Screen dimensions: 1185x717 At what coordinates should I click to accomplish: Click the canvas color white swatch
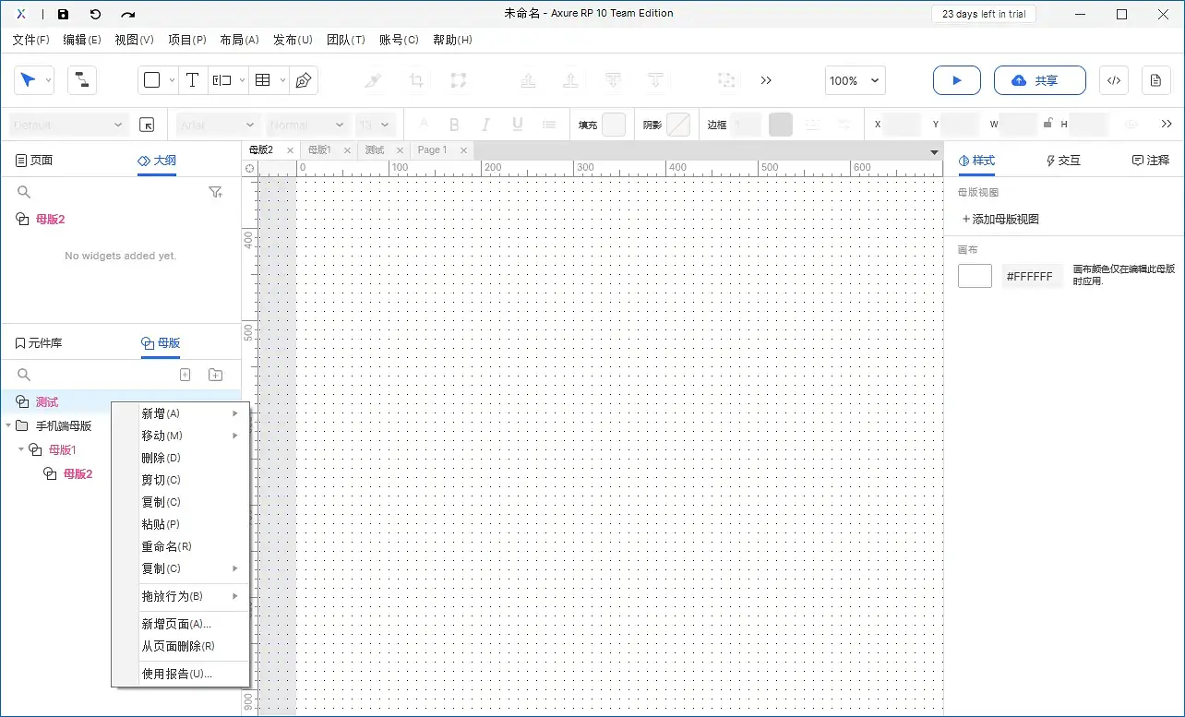pyautogui.click(x=975, y=276)
